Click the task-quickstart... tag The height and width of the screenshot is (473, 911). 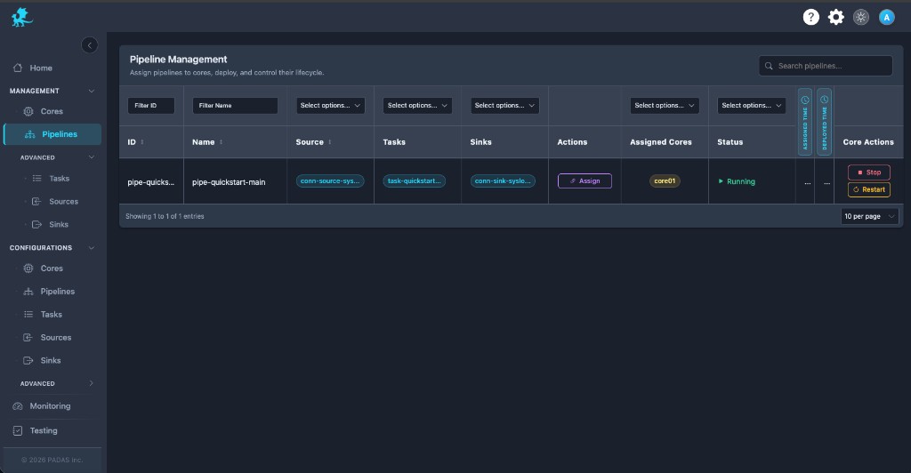tap(415, 181)
